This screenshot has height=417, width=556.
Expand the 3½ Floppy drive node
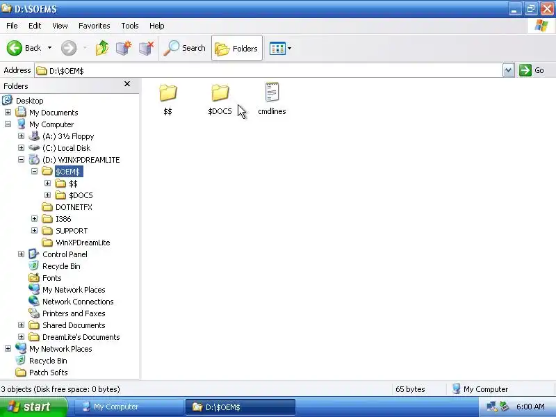pyautogui.click(x=22, y=136)
